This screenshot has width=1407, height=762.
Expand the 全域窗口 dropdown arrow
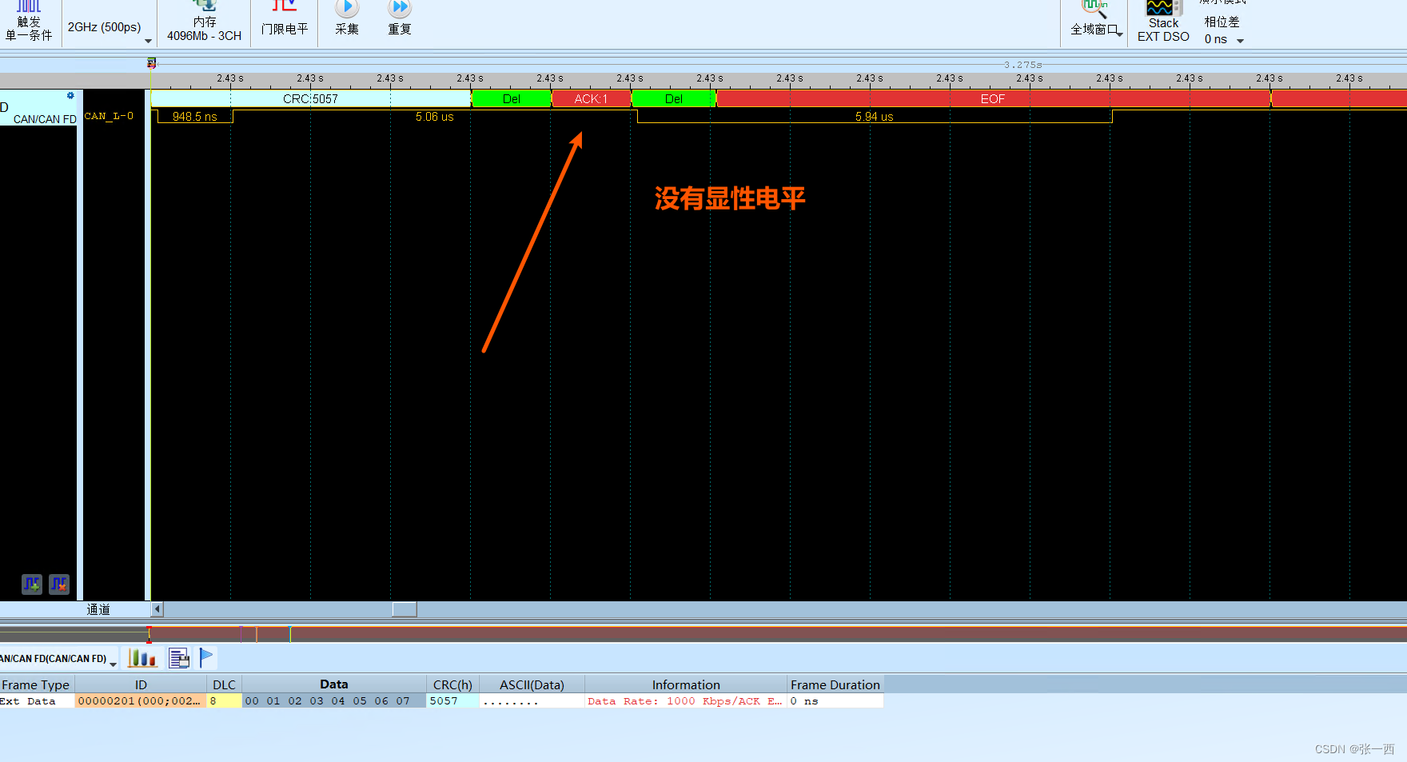(x=1120, y=33)
